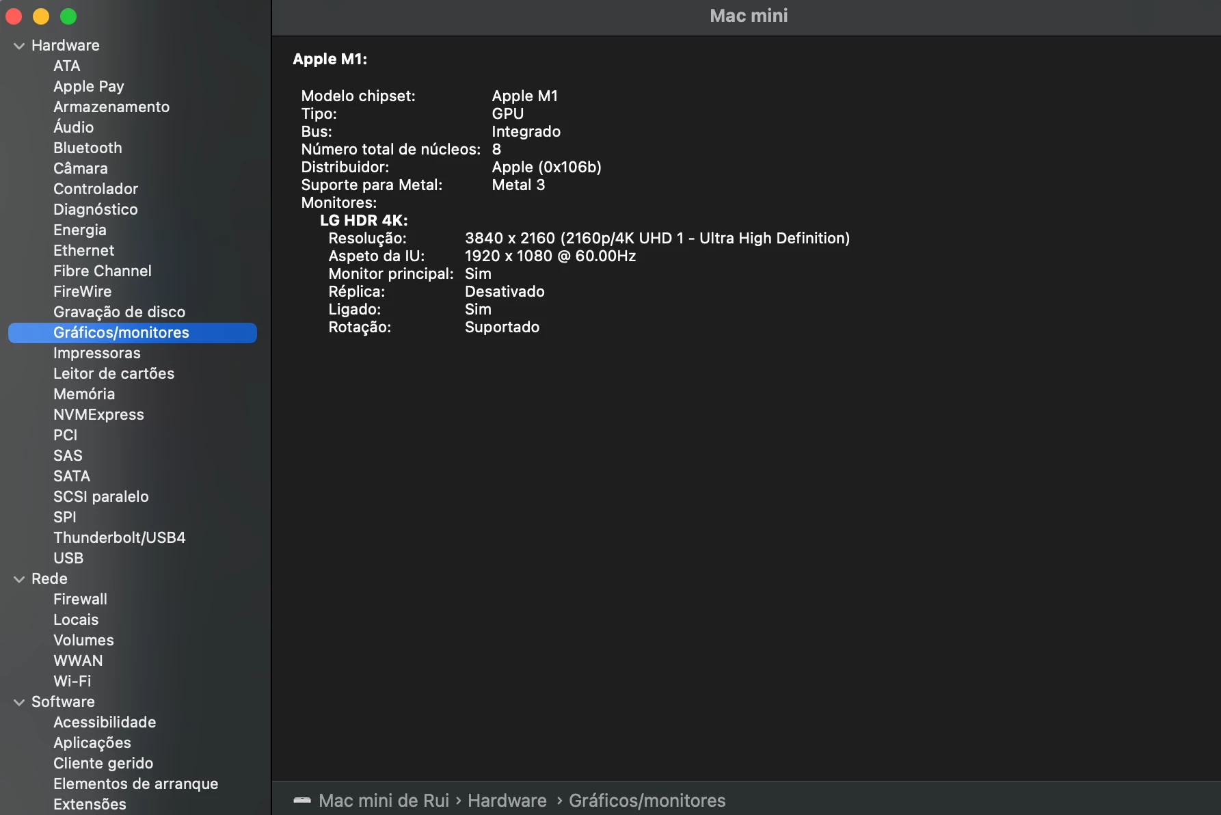Click the 'Apple (0x106b)' distributor value

(547, 168)
